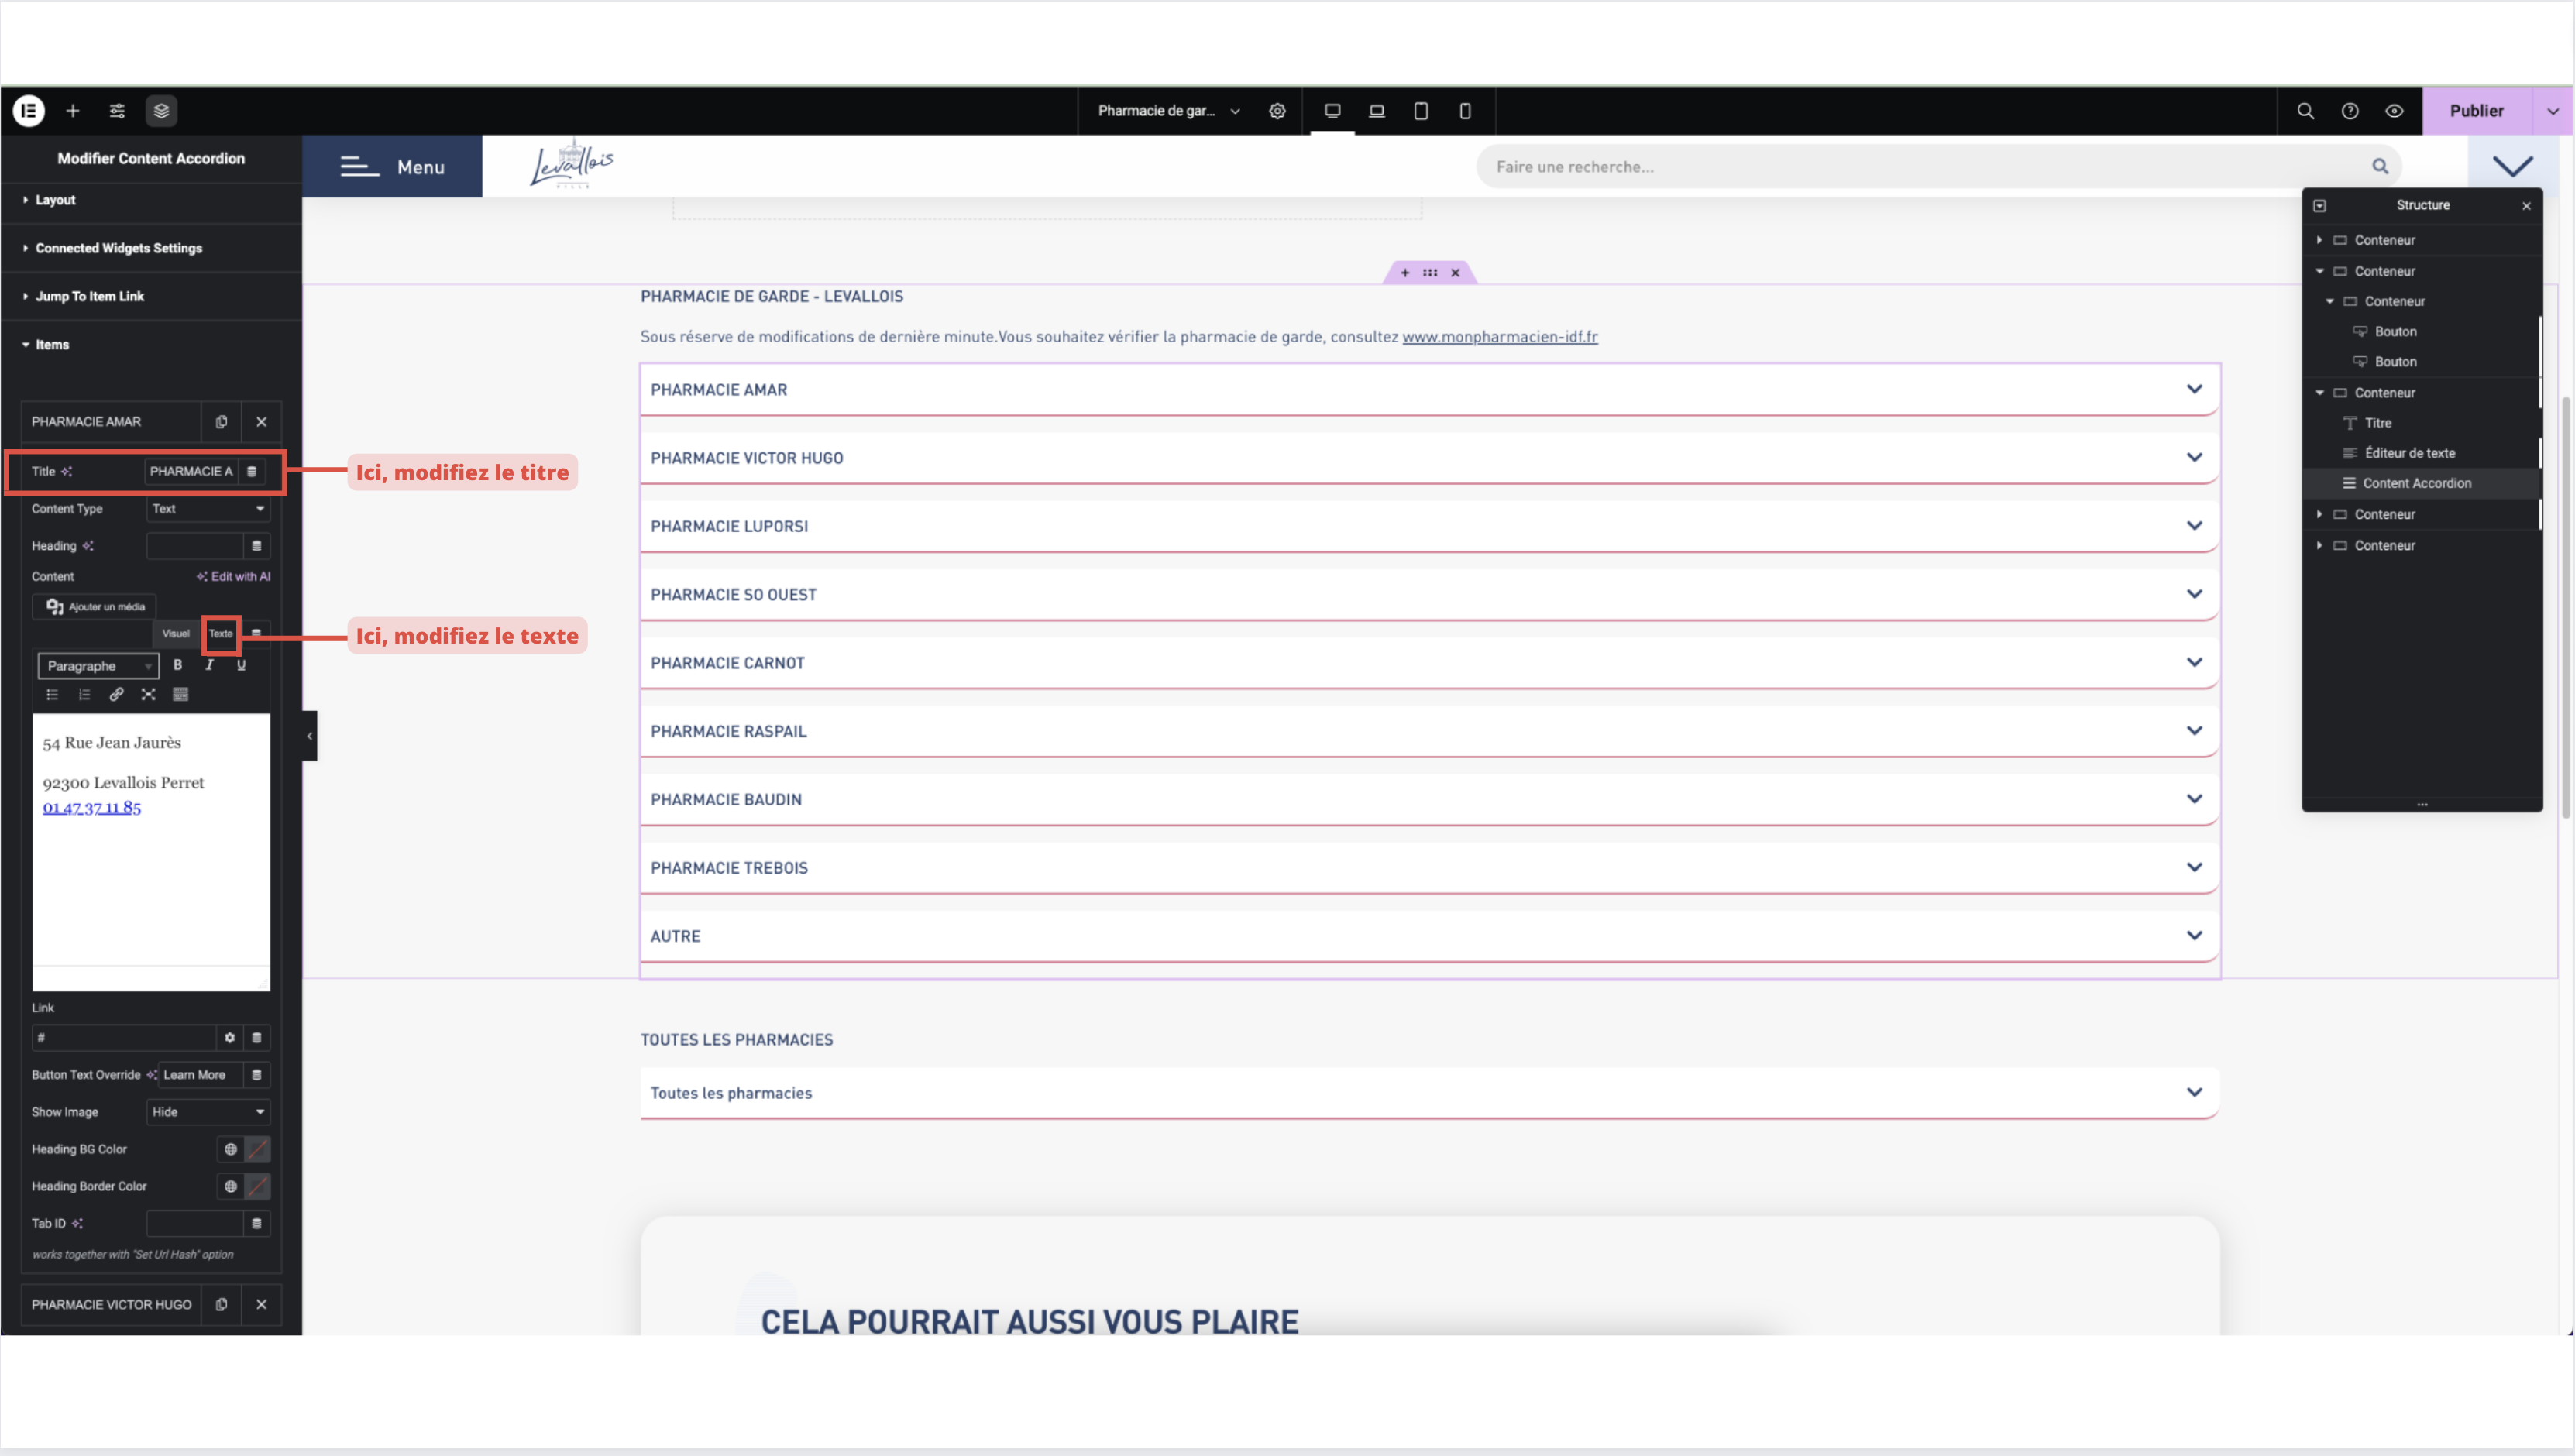Switch to mobile responsive view

(x=1465, y=111)
